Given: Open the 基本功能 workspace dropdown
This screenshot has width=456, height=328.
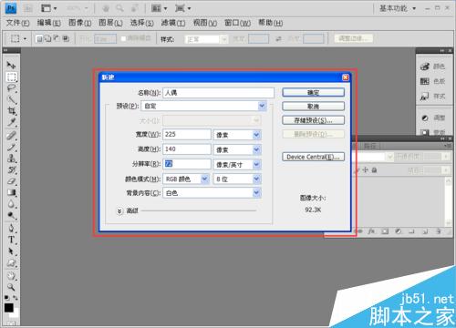Looking at the screenshot, I should click(398, 8).
